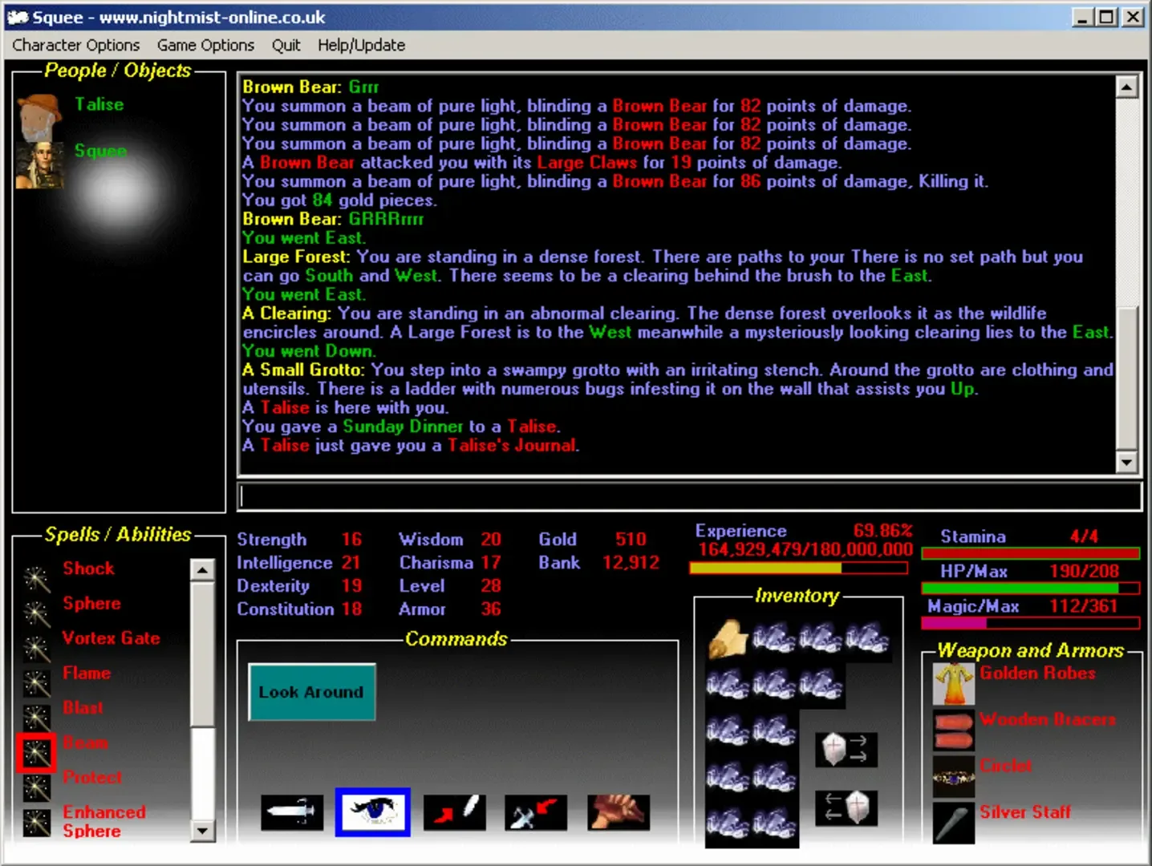Click the shield with left arrows icon
This screenshot has height=866, width=1152.
click(846, 807)
